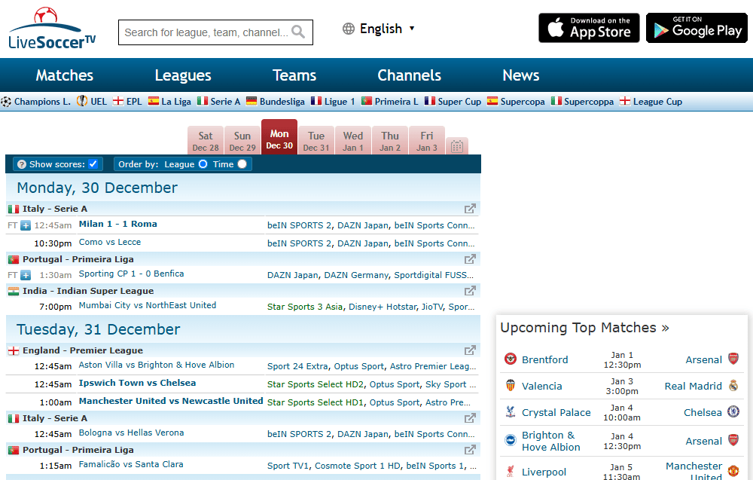
Task: Click the search magnifier icon
Action: point(298,32)
